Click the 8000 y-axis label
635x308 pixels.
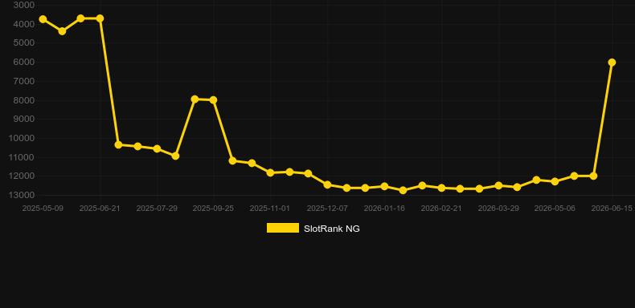(x=24, y=99)
